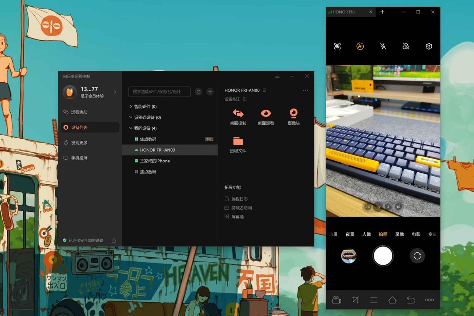Expand the 识别码设备 (0) group
This screenshot has width=474, height=316.
click(131, 117)
